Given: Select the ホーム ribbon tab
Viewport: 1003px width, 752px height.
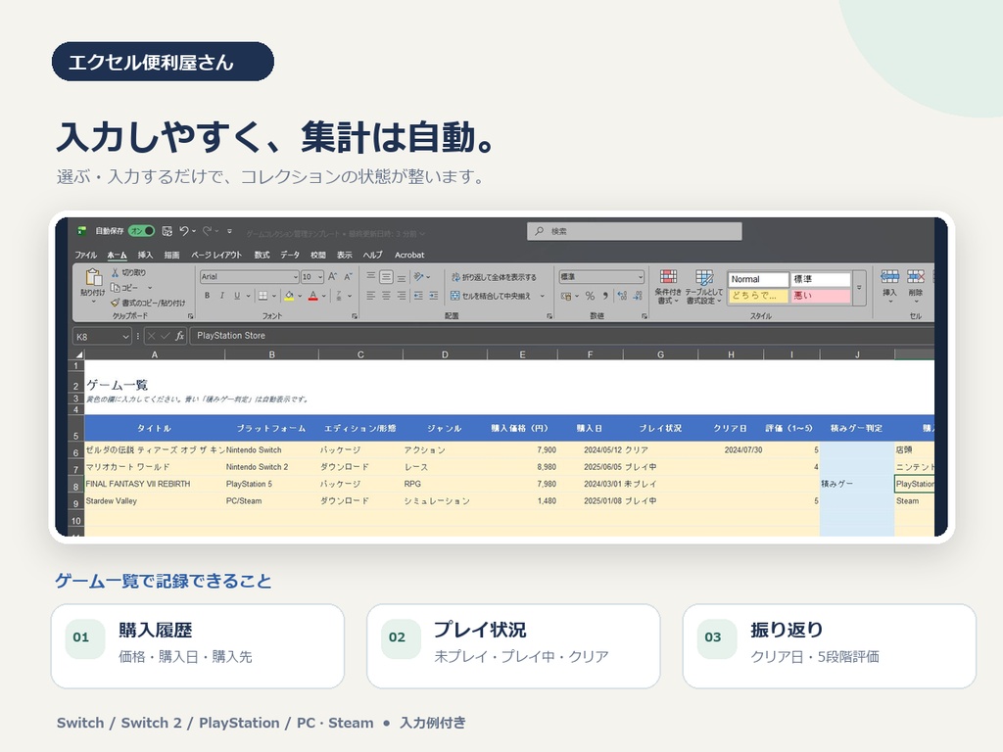Looking at the screenshot, I should (118, 256).
